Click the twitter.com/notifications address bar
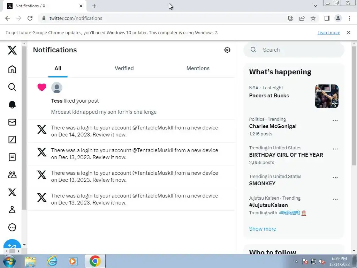This screenshot has height=268, width=357. coord(76,18)
